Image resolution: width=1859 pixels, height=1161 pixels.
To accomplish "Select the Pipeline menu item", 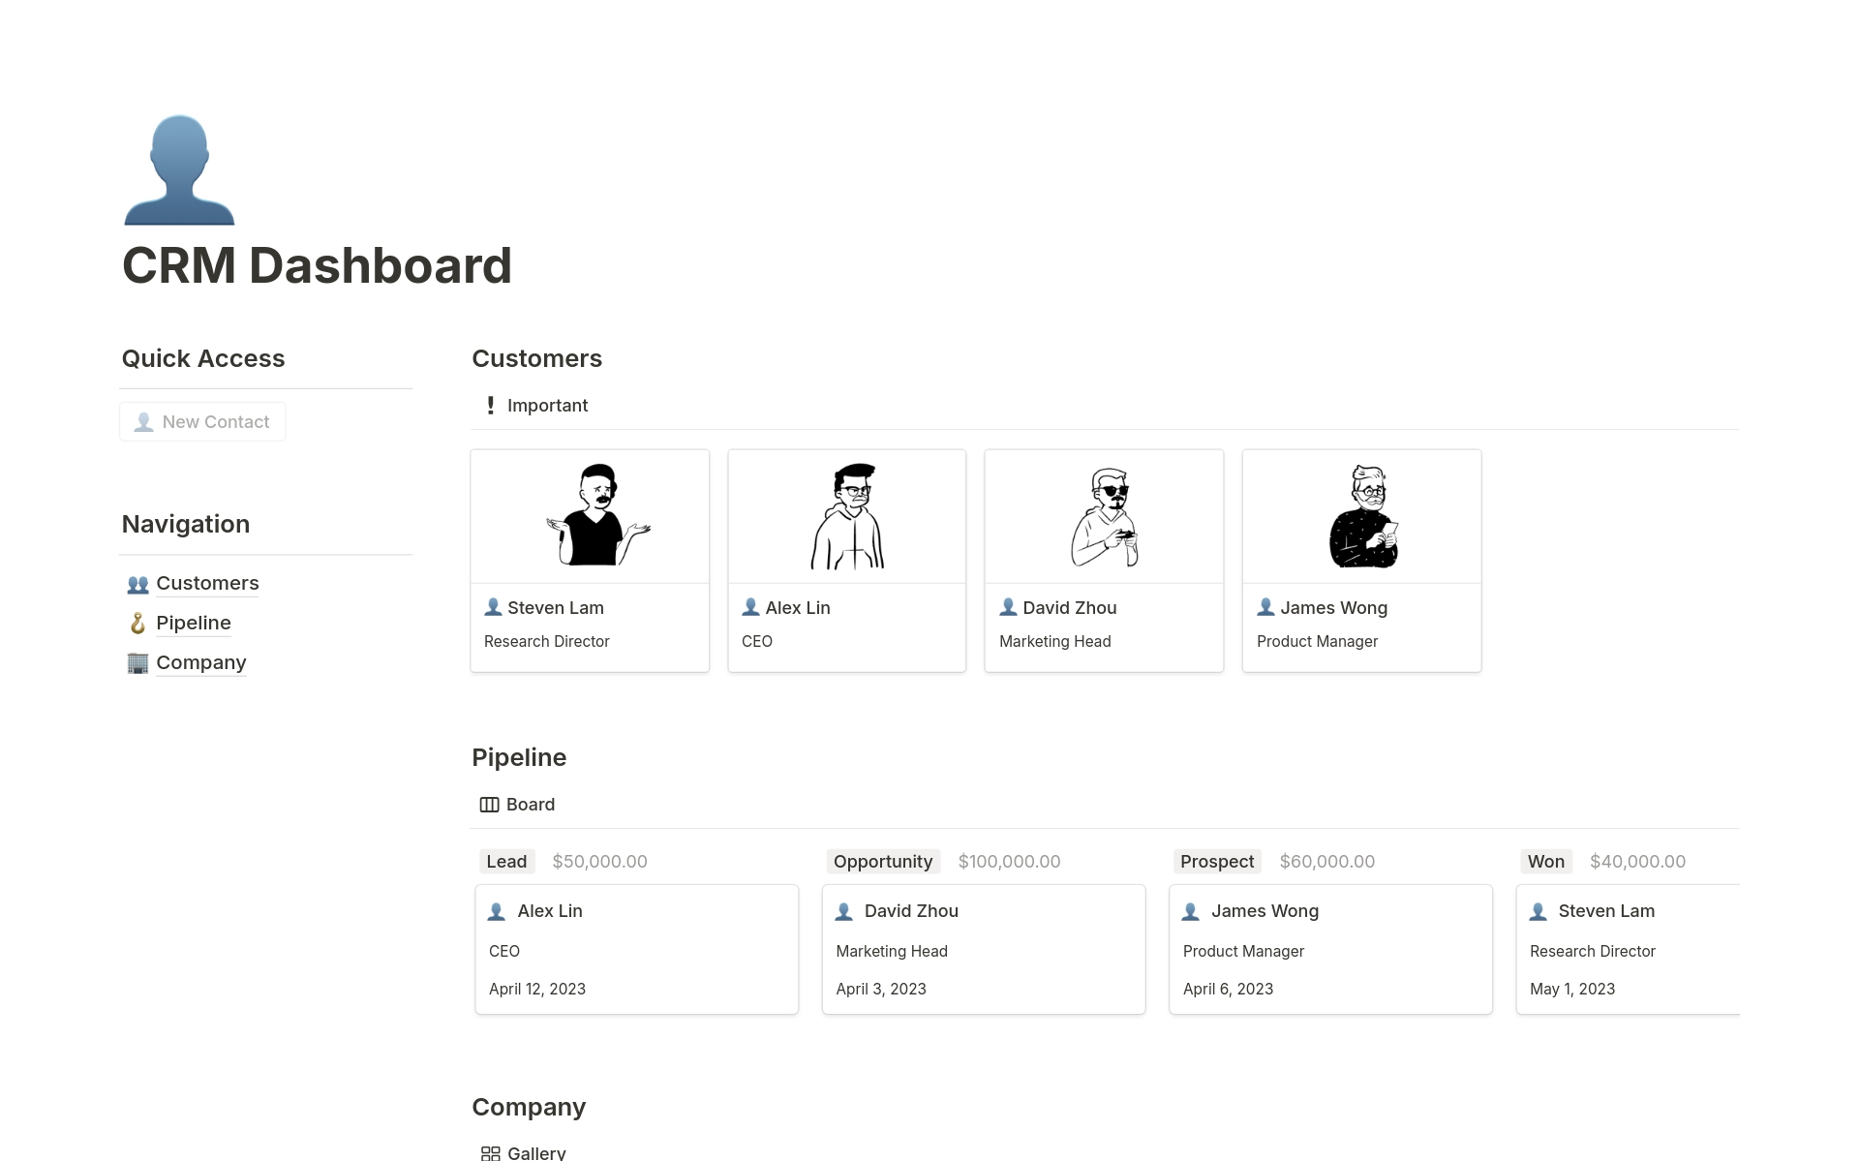I will pyautogui.click(x=194, y=622).
